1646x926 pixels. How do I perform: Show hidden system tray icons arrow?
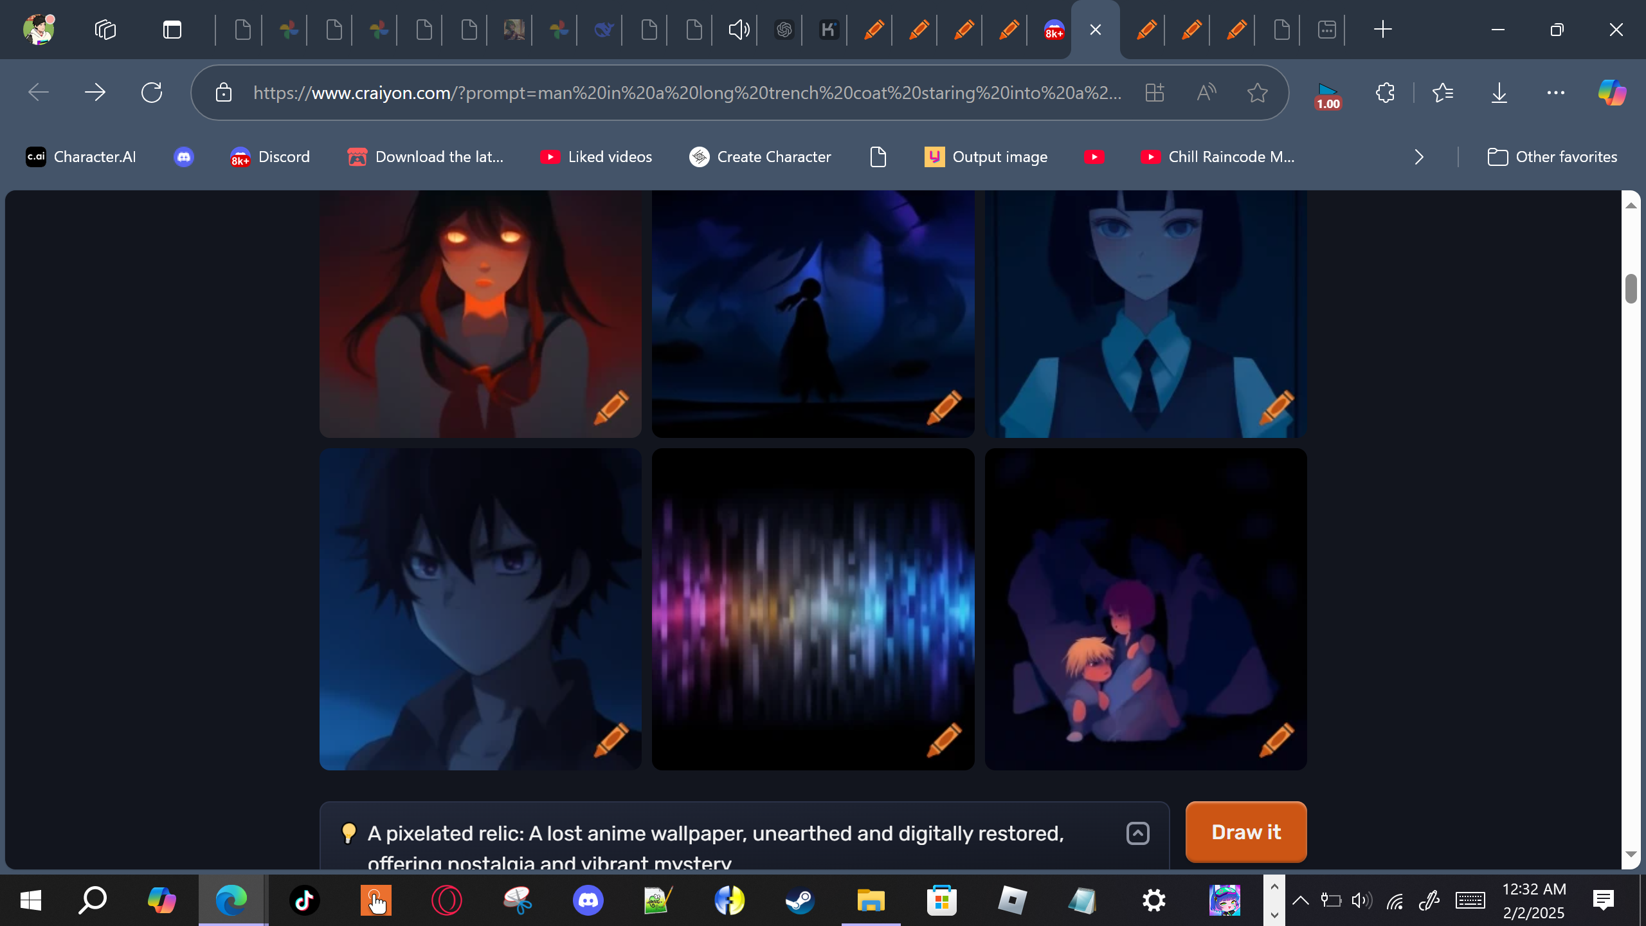click(1300, 900)
